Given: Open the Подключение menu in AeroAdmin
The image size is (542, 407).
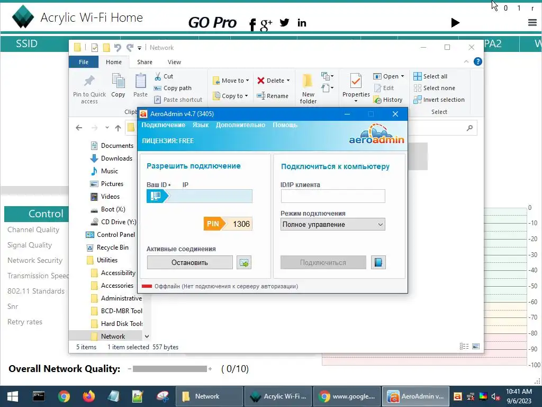Looking at the screenshot, I should point(163,125).
